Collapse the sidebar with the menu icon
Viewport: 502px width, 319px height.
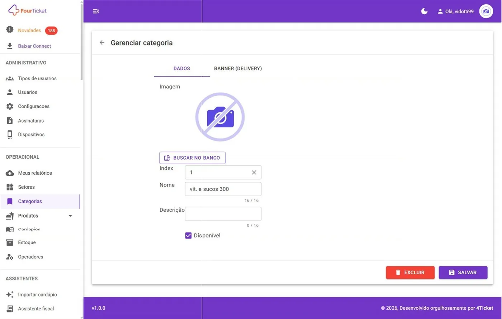click(x=96, y=11)
